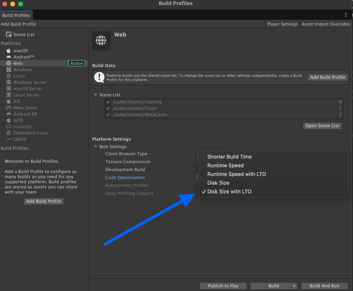
Task: Click the Android platform icon
Action: pos(9,57)
